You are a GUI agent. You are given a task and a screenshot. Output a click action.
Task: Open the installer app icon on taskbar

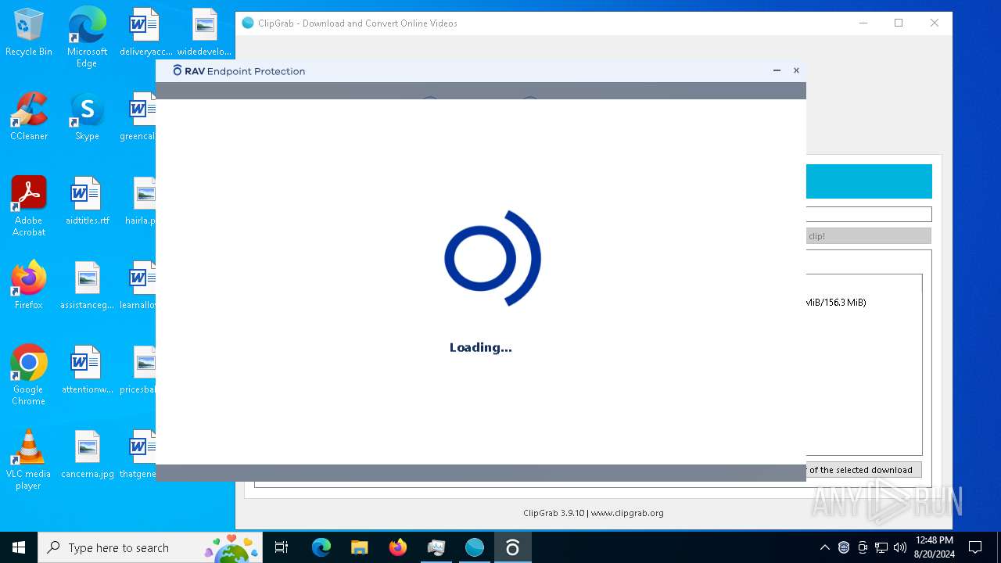436,547
